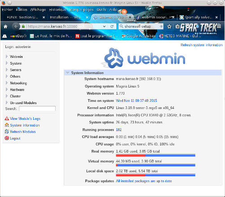Click the 'System Information' section header
The width and height of the screenshot is (225, 197).
[143, 73]
